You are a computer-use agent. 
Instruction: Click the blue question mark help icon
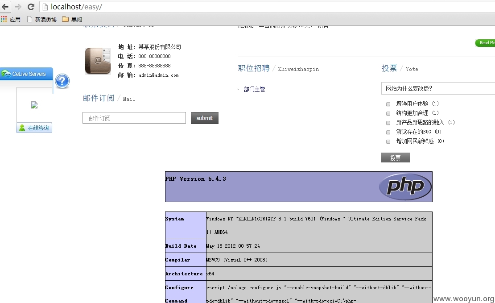point(62,81)
